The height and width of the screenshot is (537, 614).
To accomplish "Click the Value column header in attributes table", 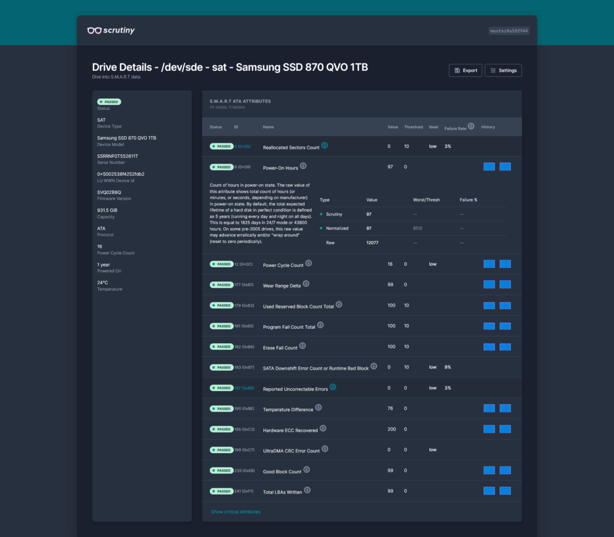I will tap(393, 127).
